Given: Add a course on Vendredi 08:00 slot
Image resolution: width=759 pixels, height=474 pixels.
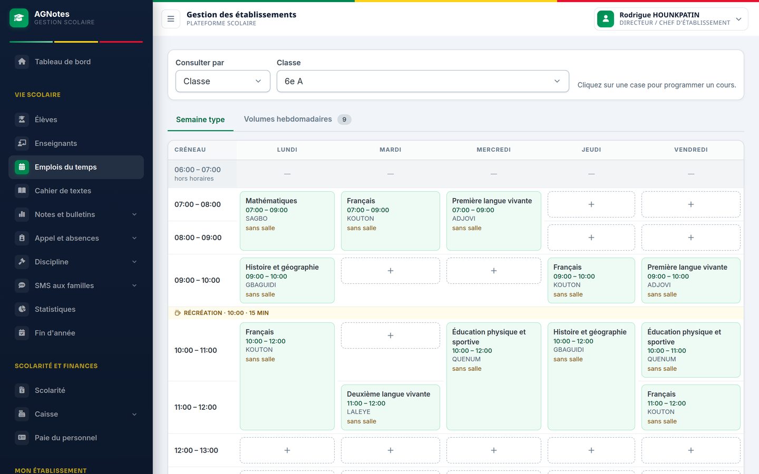Looking at the screenshot, I should pos(691,238).
